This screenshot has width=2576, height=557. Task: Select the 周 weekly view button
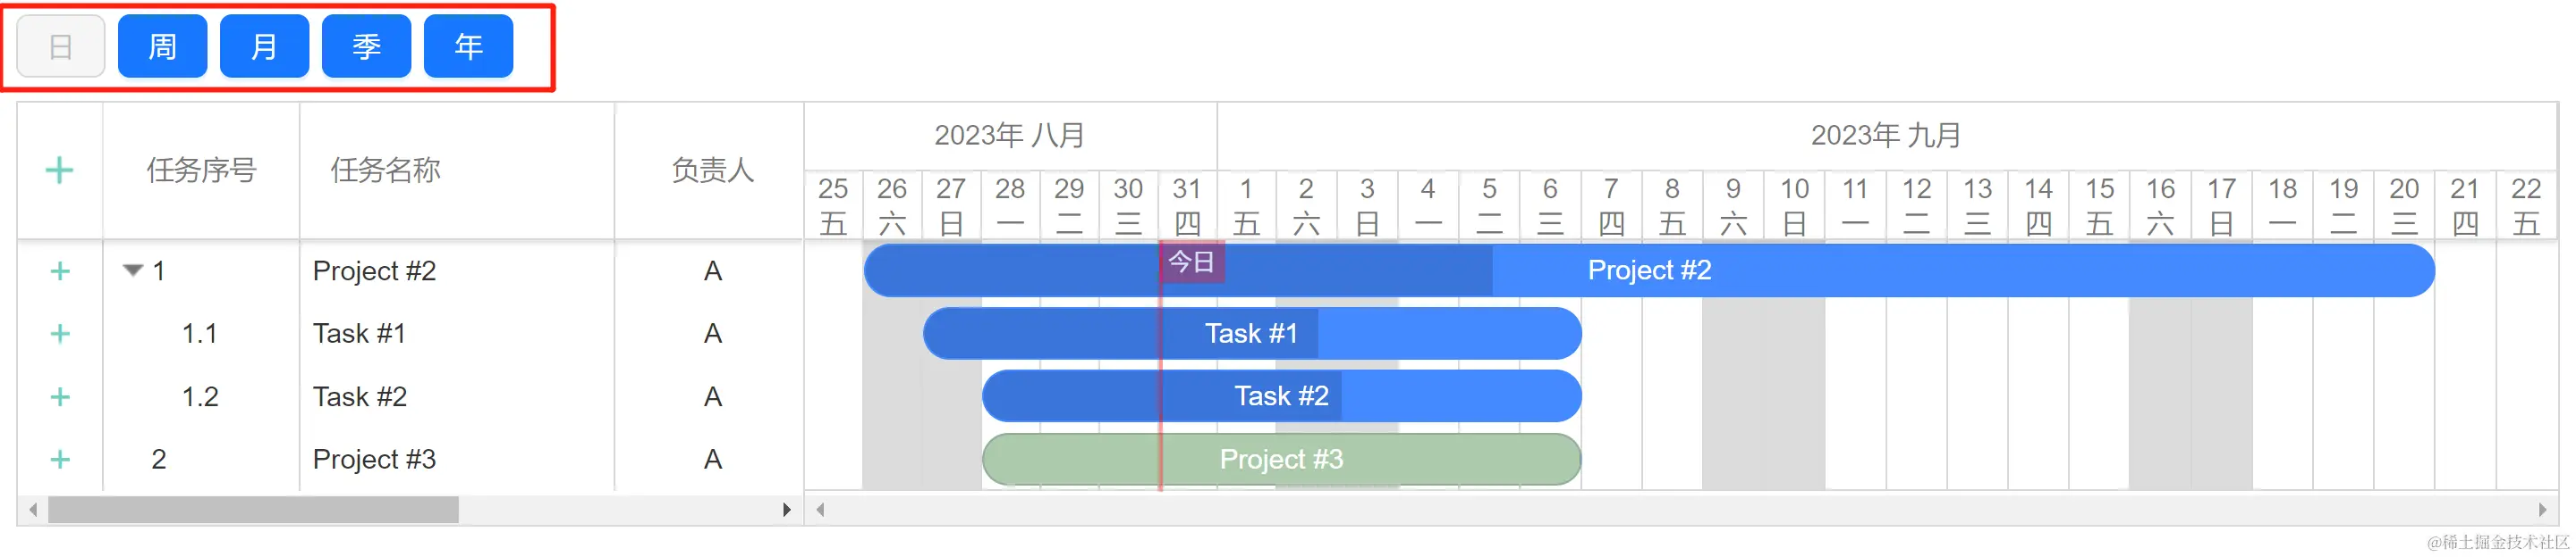click(162, 46)
